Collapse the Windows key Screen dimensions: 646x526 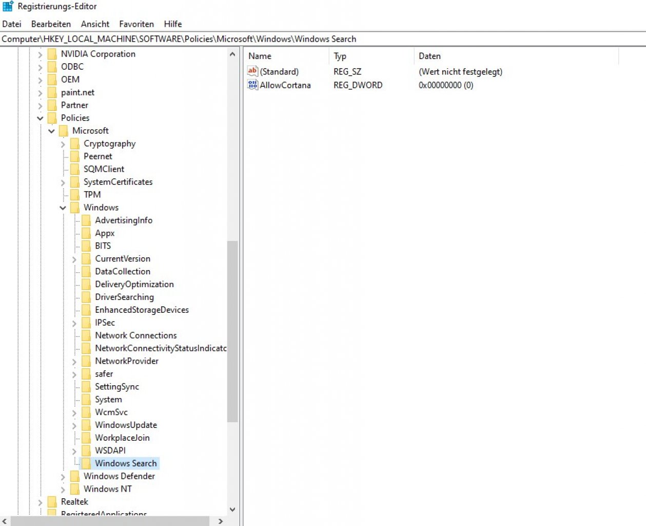point(63,208)
